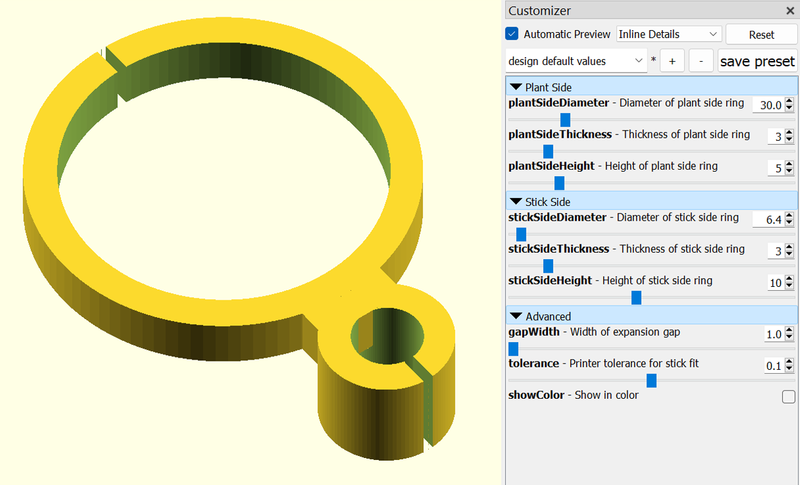This screenshot has height=485, width=800.
Task: Click the plus icon to add a preset
Action: point(672,60)
